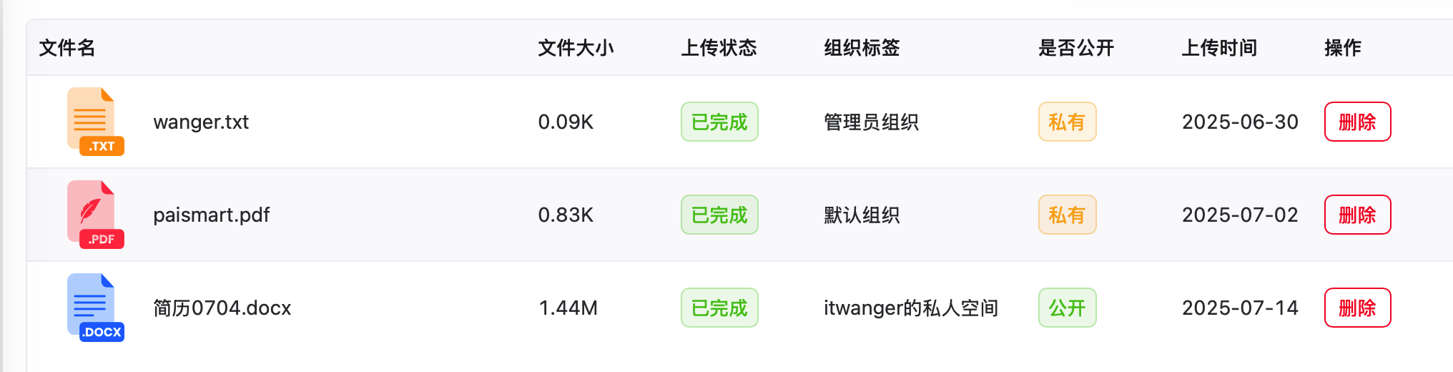Click the 是否公开 column header
This screenshot has height=372, width=1453.
(1076, 48)
